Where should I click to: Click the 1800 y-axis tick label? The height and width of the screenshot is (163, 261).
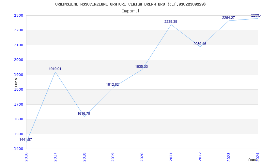(x=19, y=90)
